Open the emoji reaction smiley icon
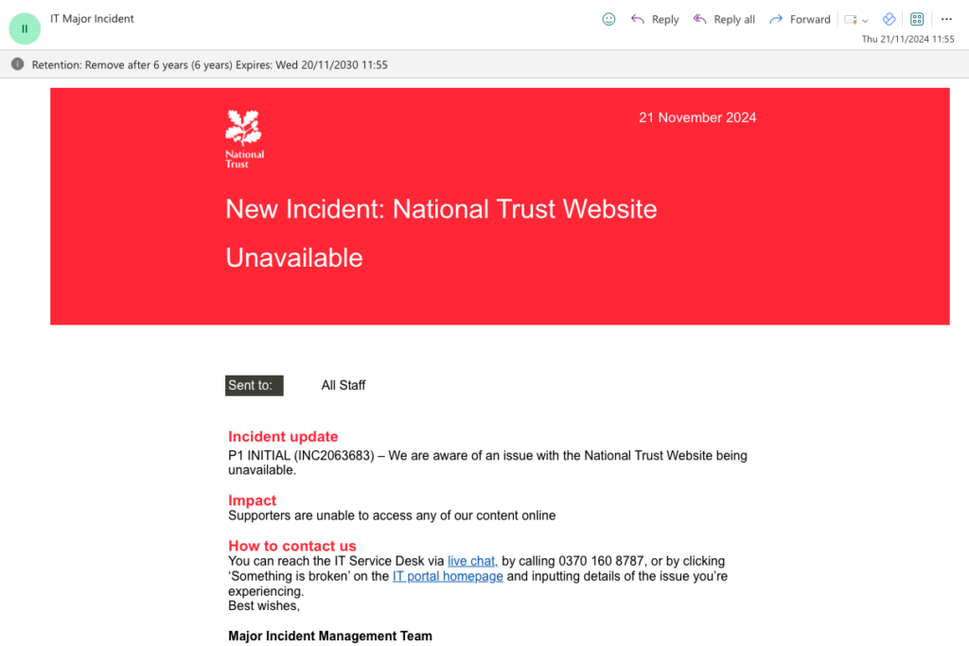 pos(608,19)
